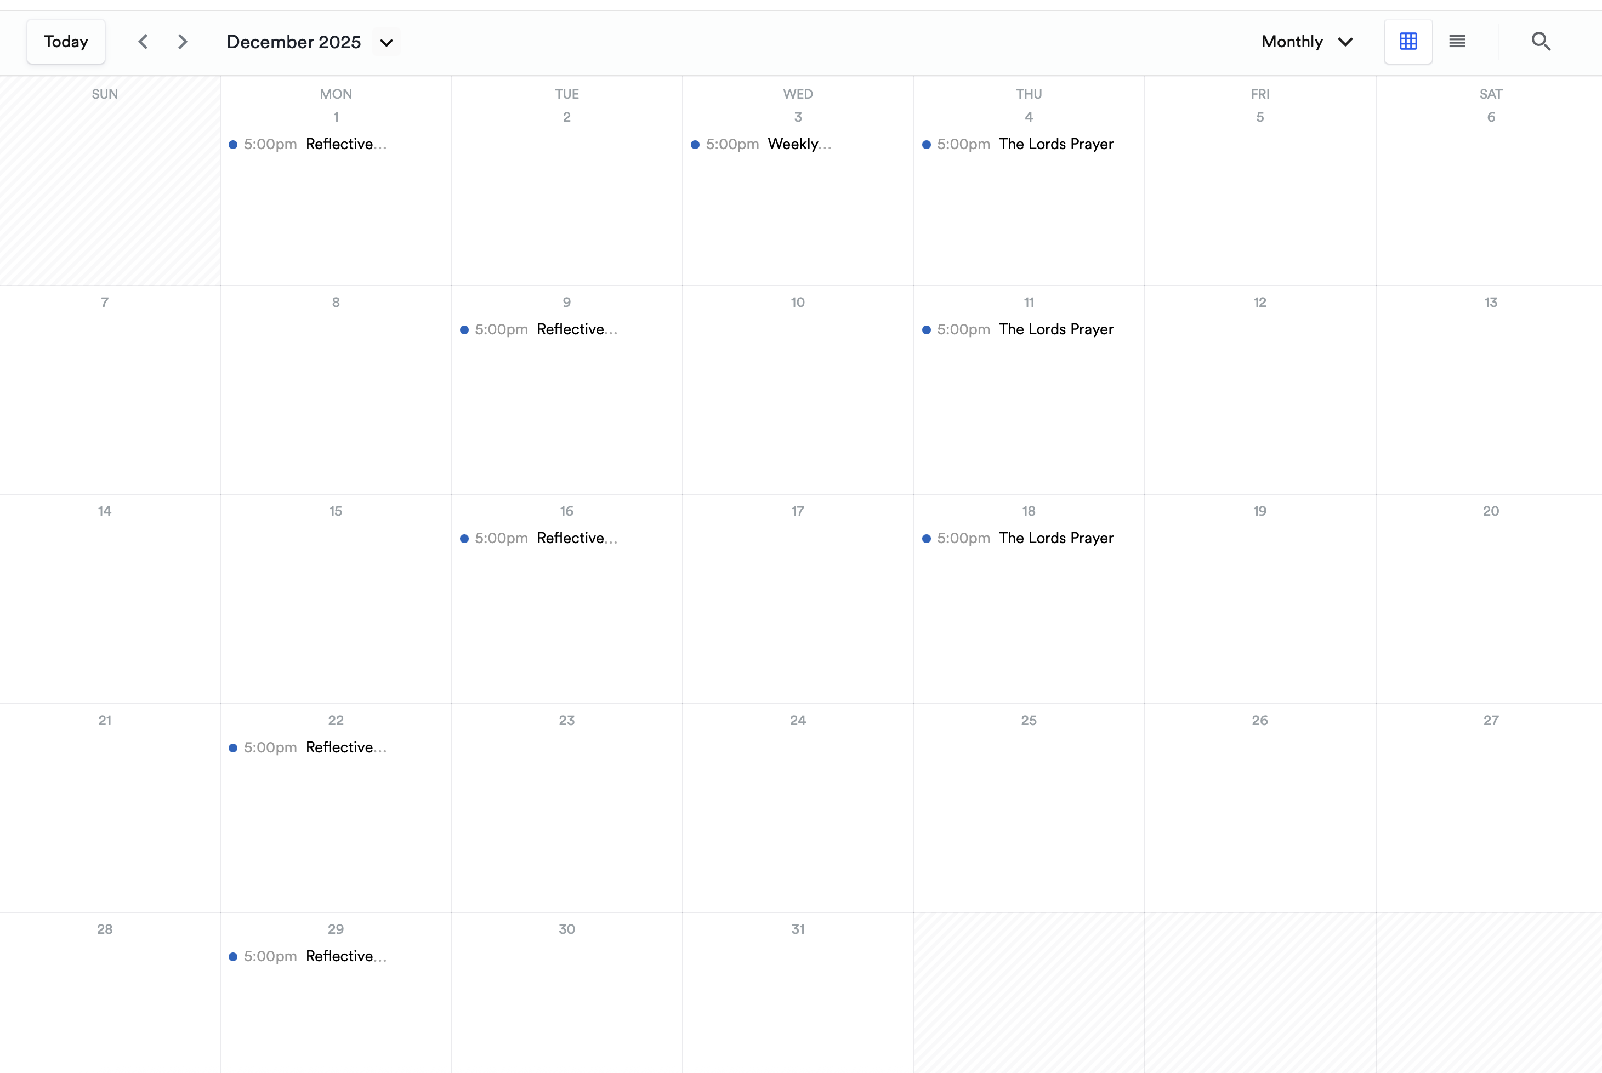Viewport: 1602px width, 1073px height.
Task: Switch to list view
Action: [1457, 42]
